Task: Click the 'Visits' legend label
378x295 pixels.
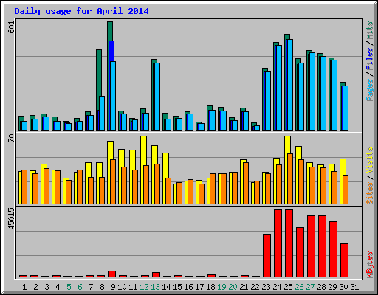Action: tap(370, 160)
